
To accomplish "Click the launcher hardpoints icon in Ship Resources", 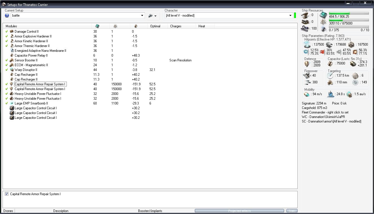I will (305, 22).
